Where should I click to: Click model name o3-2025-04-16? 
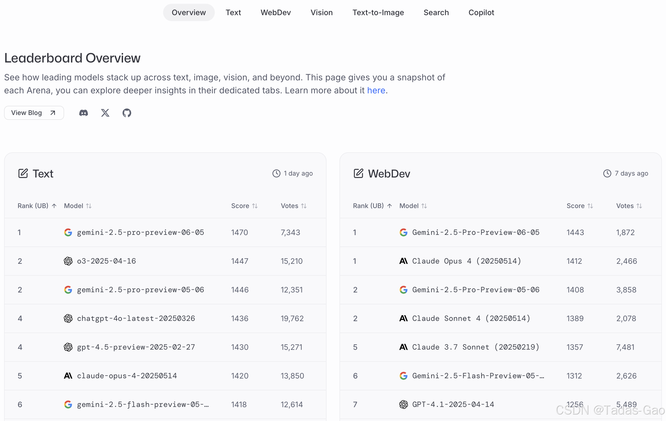pyautogui.click(x=107, y=261)
